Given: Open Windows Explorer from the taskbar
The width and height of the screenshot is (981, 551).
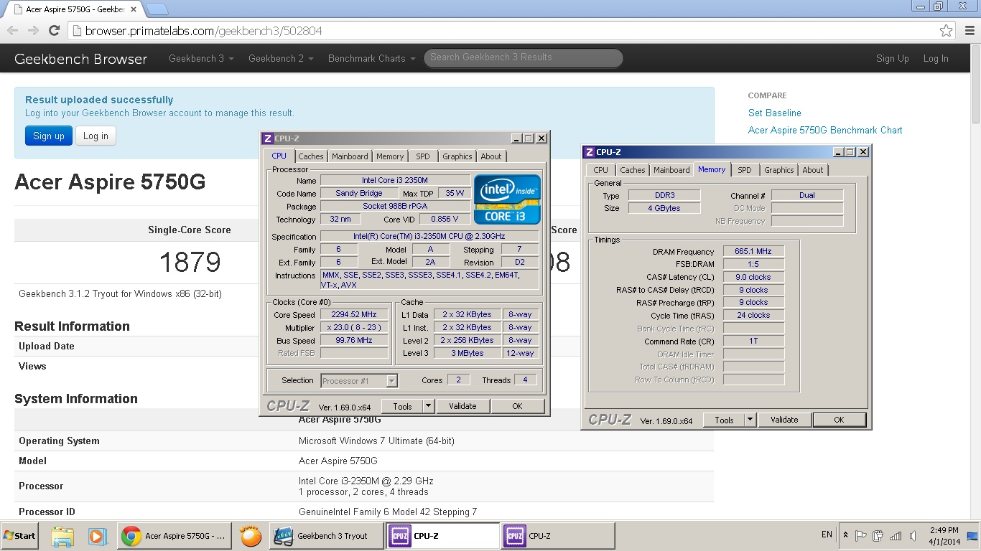Looking at the screenshot, I should (x=62, y=536).
